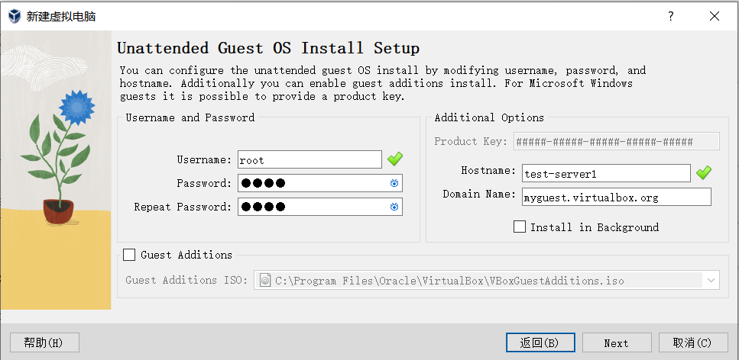The width and height of the screenshot is (739, 360).
Task: Click the VirtualBox icon in title bar
Action: (x=13, y=16)
